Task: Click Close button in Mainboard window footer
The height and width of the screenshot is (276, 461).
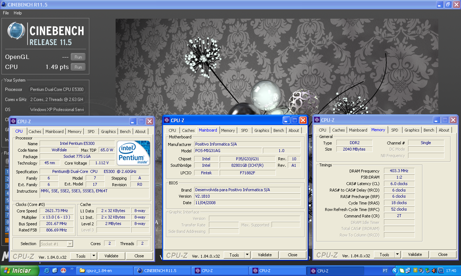Action: click(292, 255)
